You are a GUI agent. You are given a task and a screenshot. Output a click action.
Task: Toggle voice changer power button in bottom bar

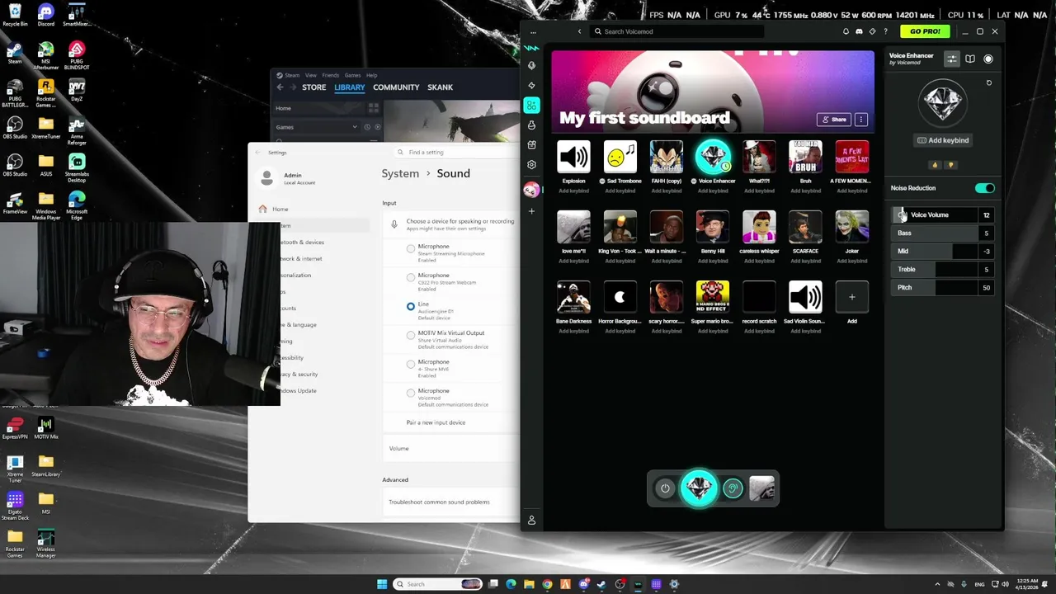(x=665, y=488)
